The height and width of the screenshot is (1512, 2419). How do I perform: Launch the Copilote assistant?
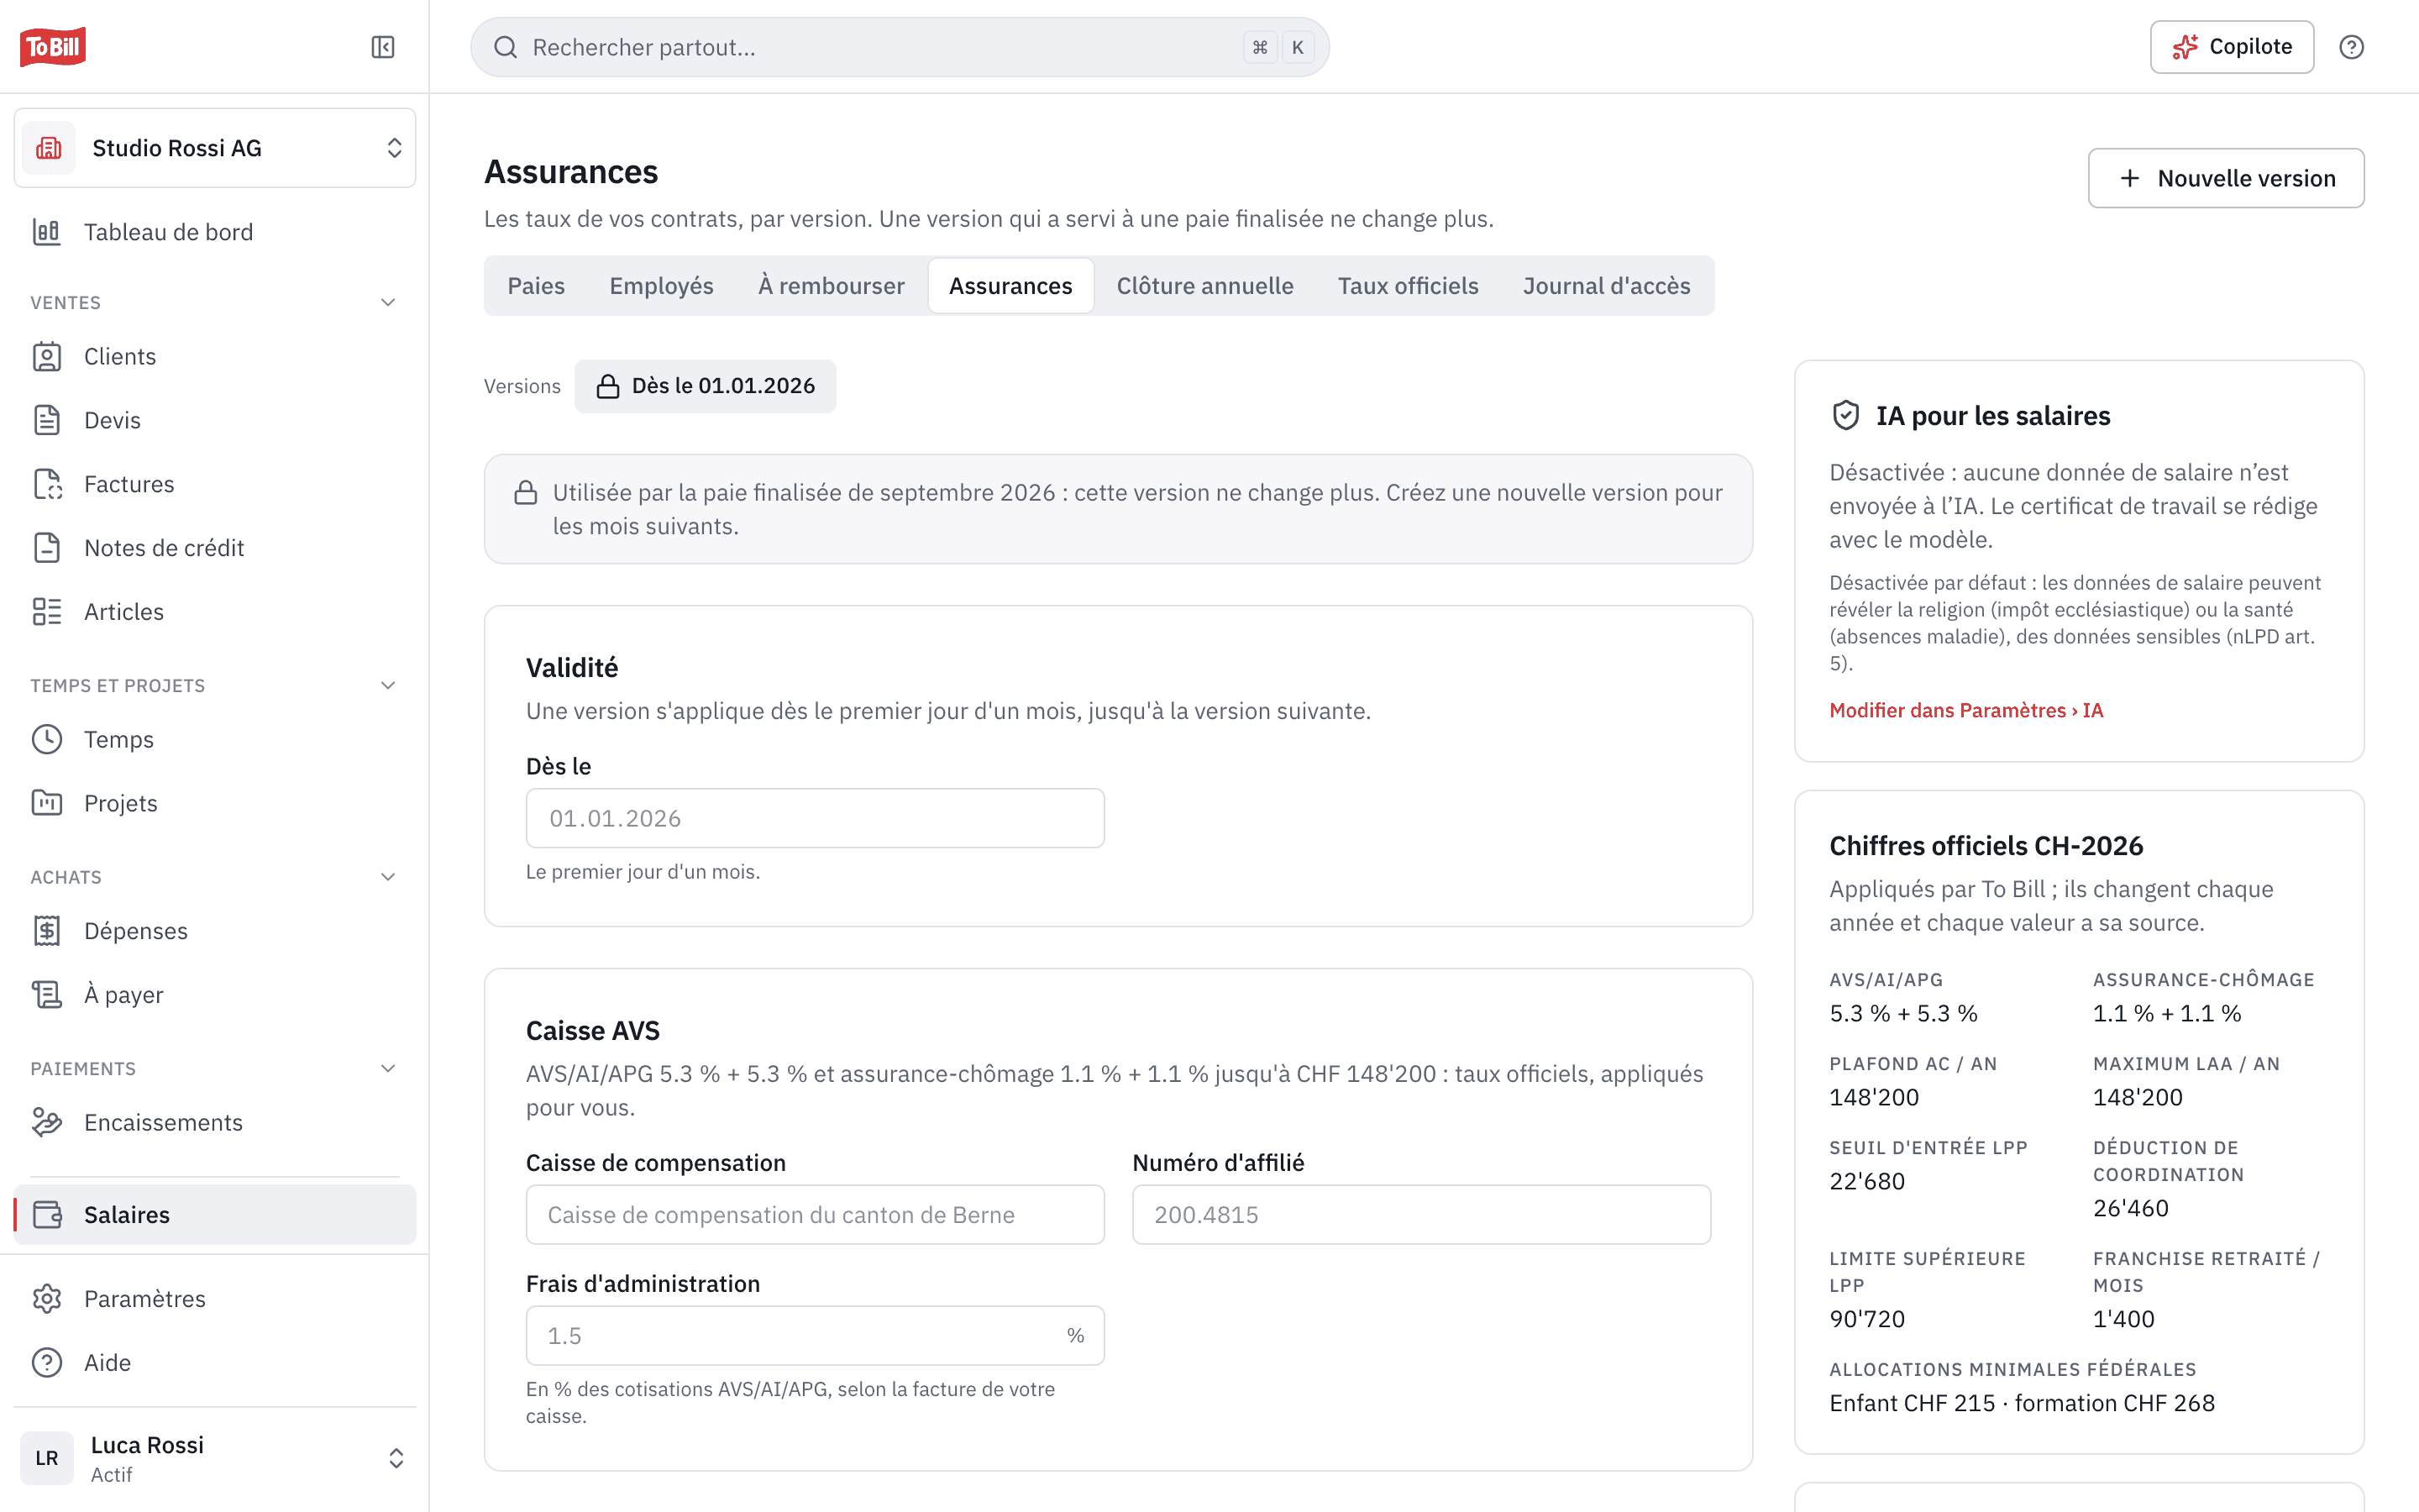tap(2232, 47)
